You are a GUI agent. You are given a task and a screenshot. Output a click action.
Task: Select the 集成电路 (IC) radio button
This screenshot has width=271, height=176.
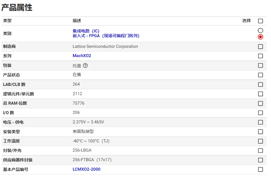tap(260, 30)
